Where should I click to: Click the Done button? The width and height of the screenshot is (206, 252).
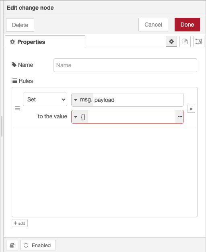tap(187, 25)
